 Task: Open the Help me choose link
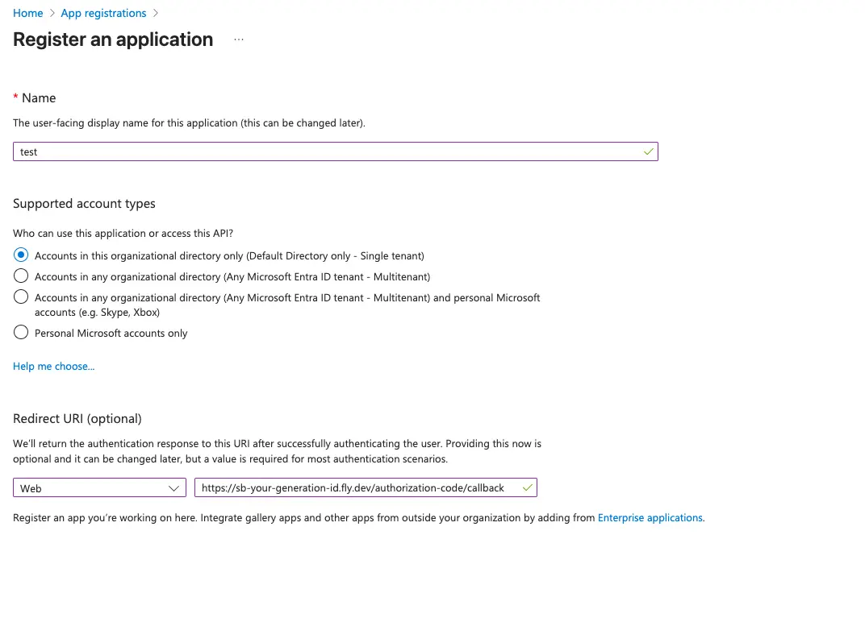[x=53, y=367]
